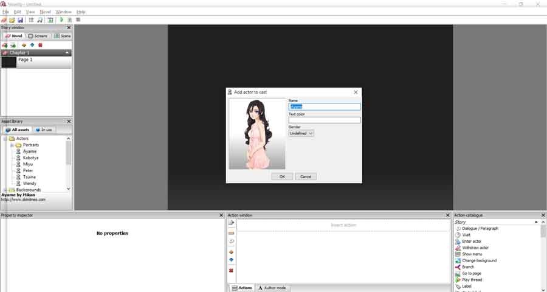Click the orange move-up icon in the Action window
Image resolution: width=547 pixels, height=292 pixels.
coord(231,252)
